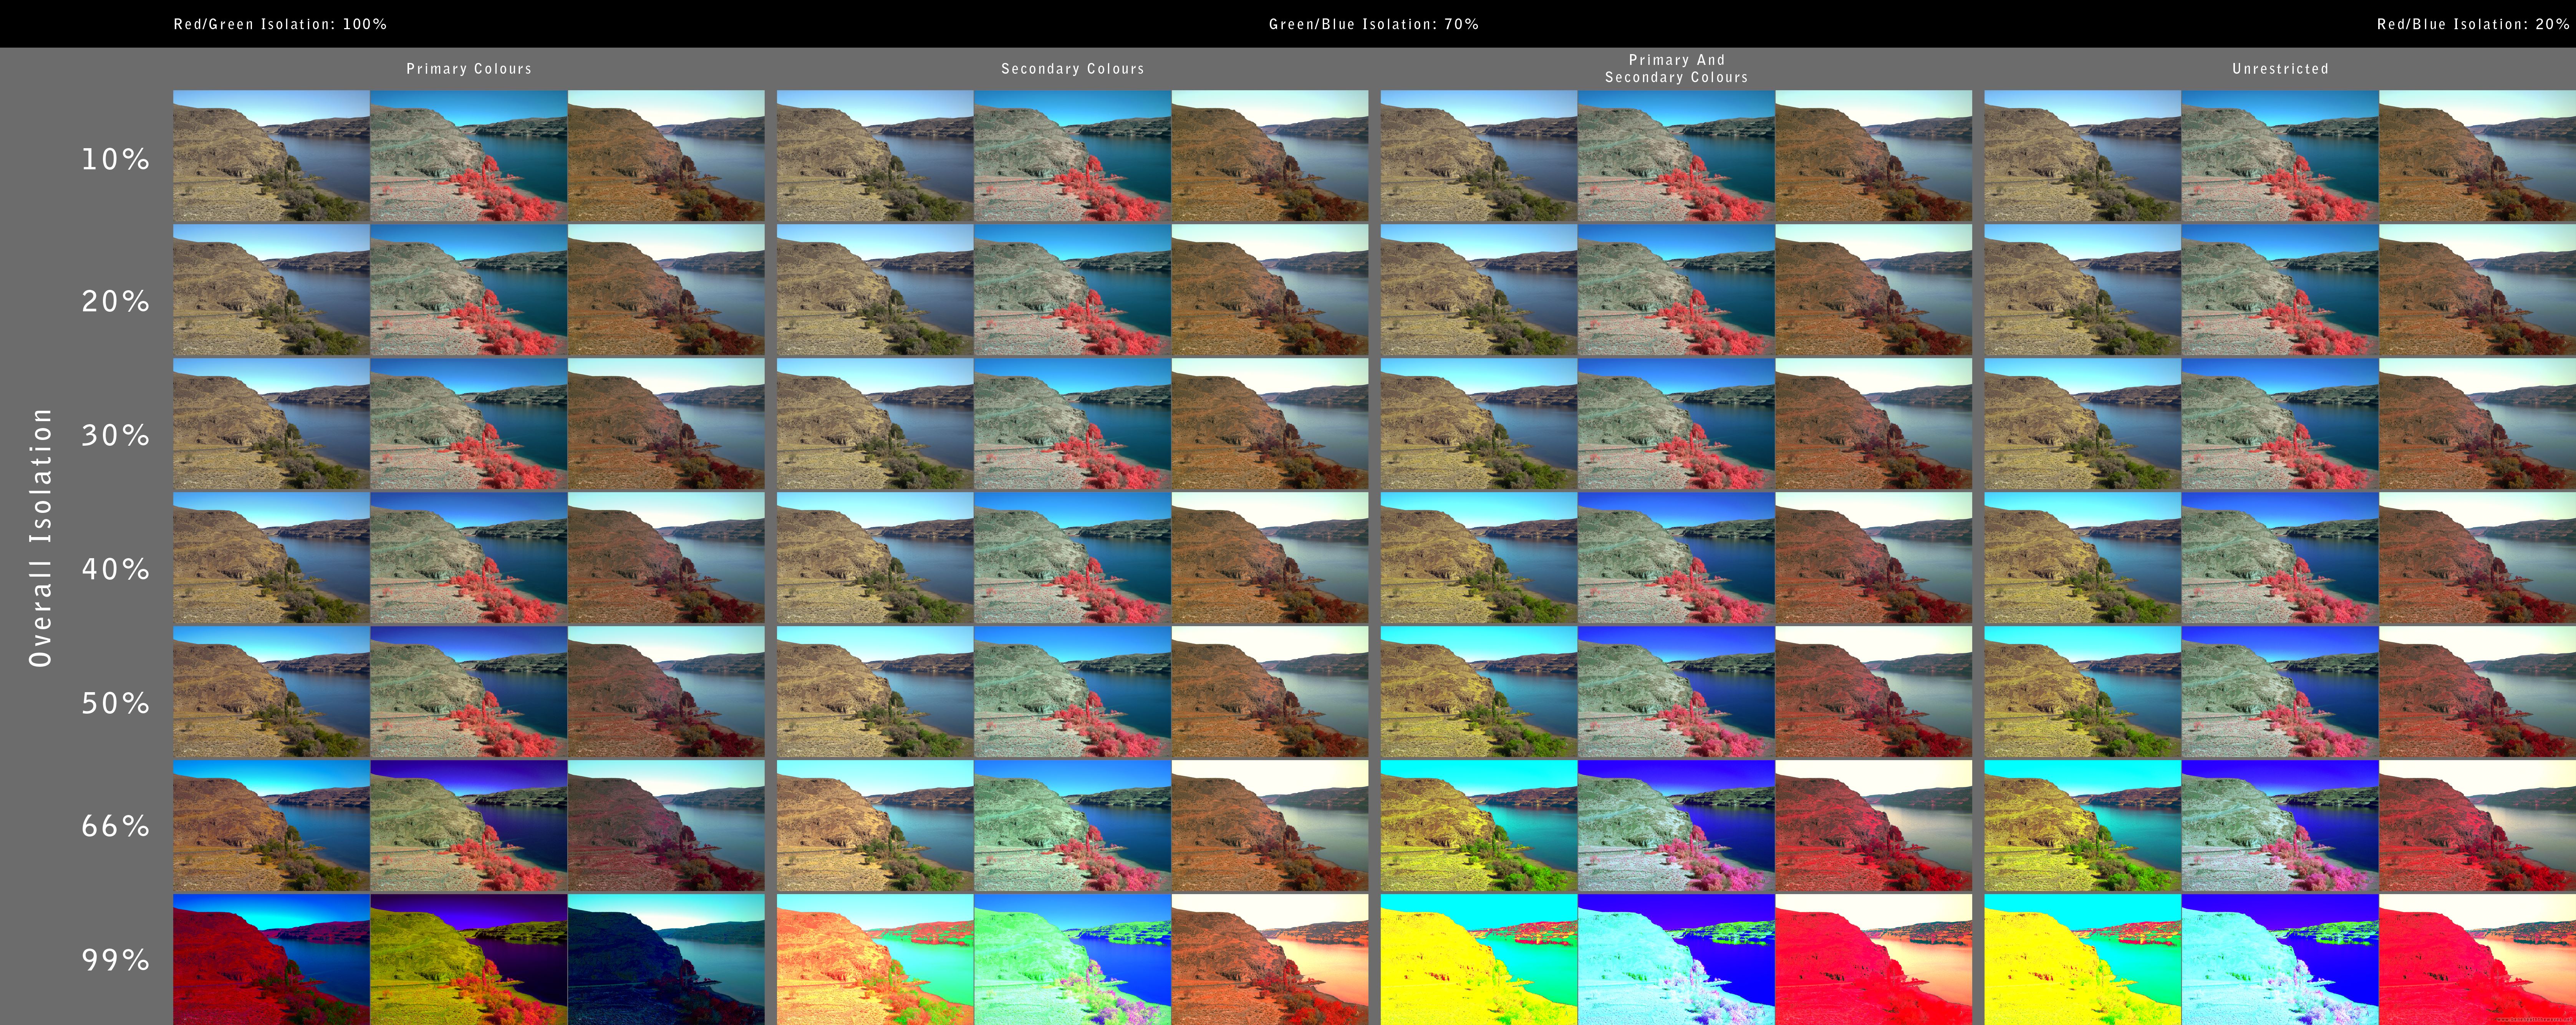Screen dimensions: 2576x1025
Task: Select 40% Primary And Secondary natural-toned thumbnail
Action: click(x=1479, y=558)
